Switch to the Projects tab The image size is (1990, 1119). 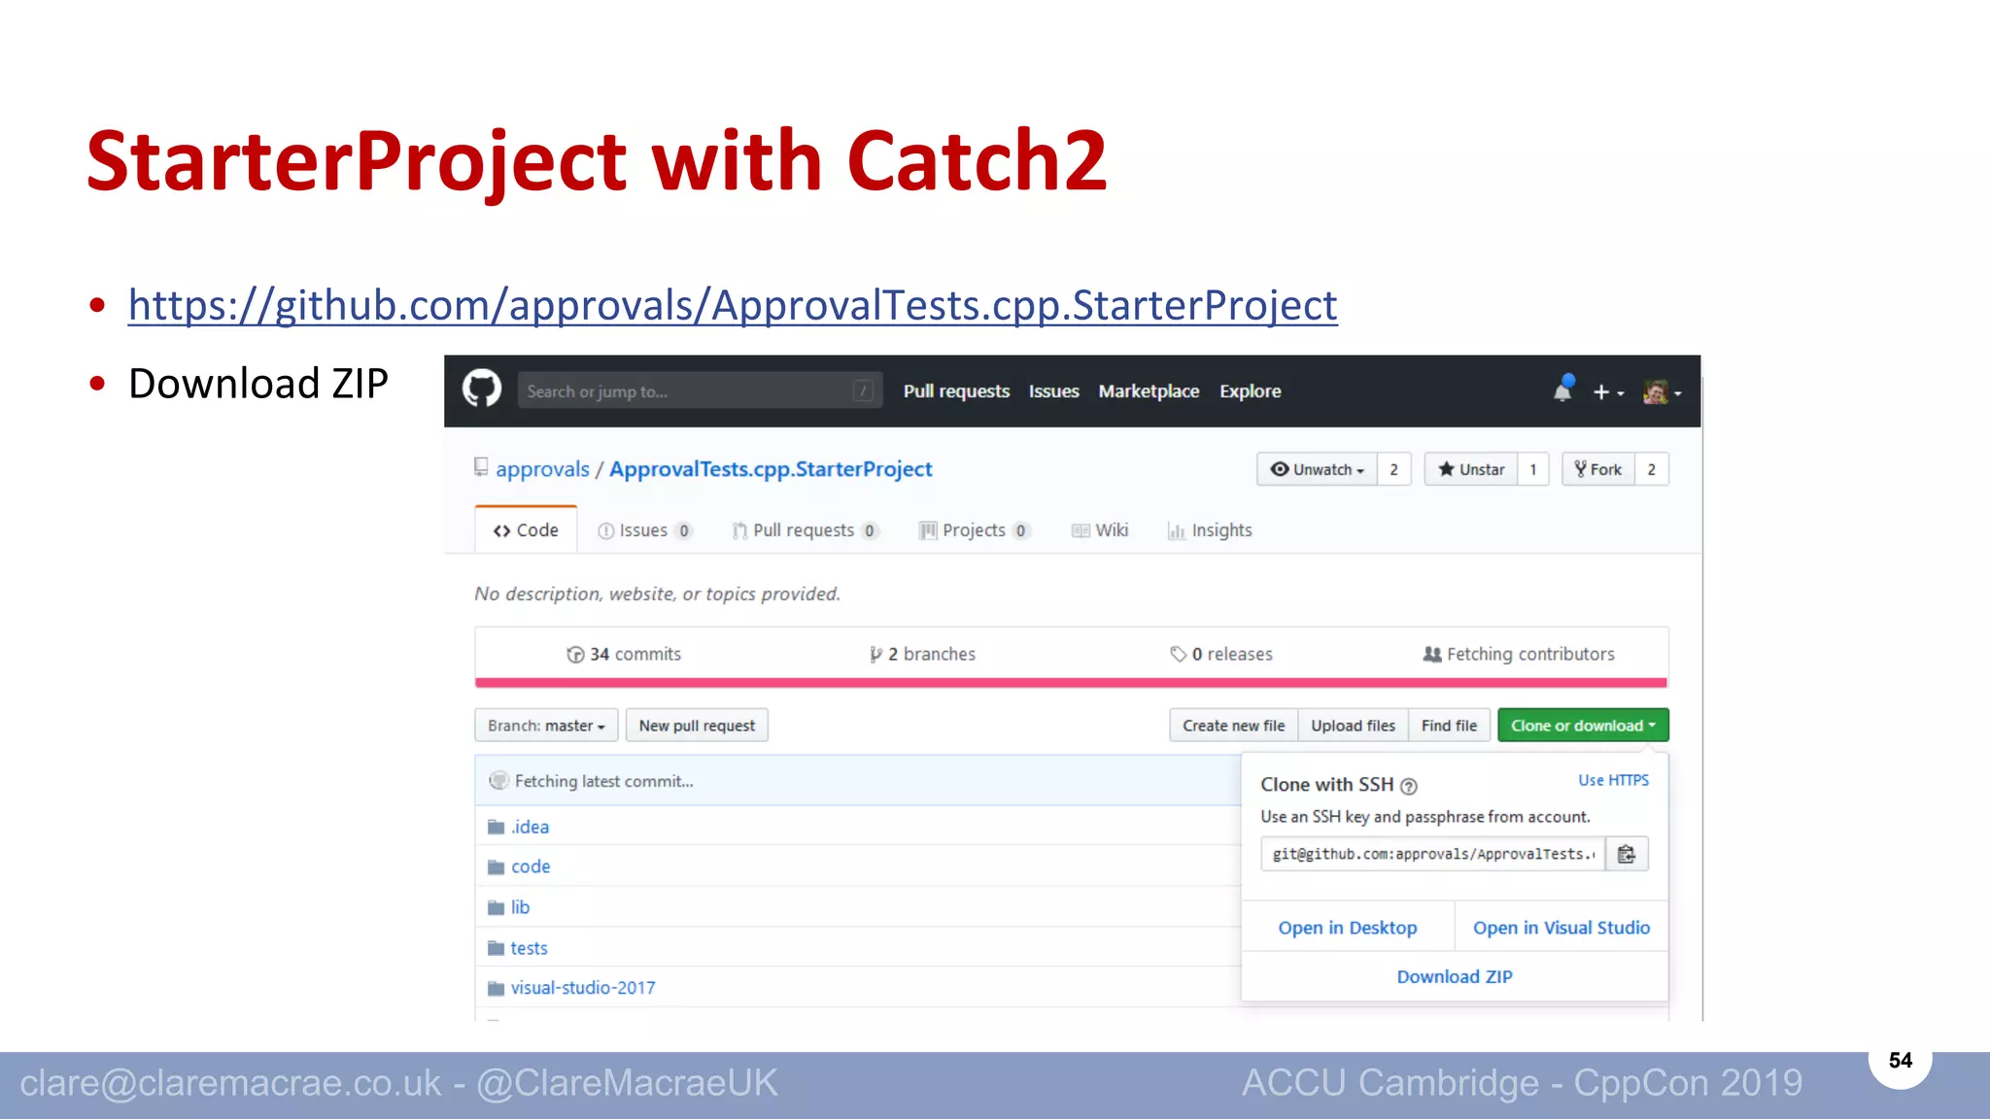(x=975, y=530)
